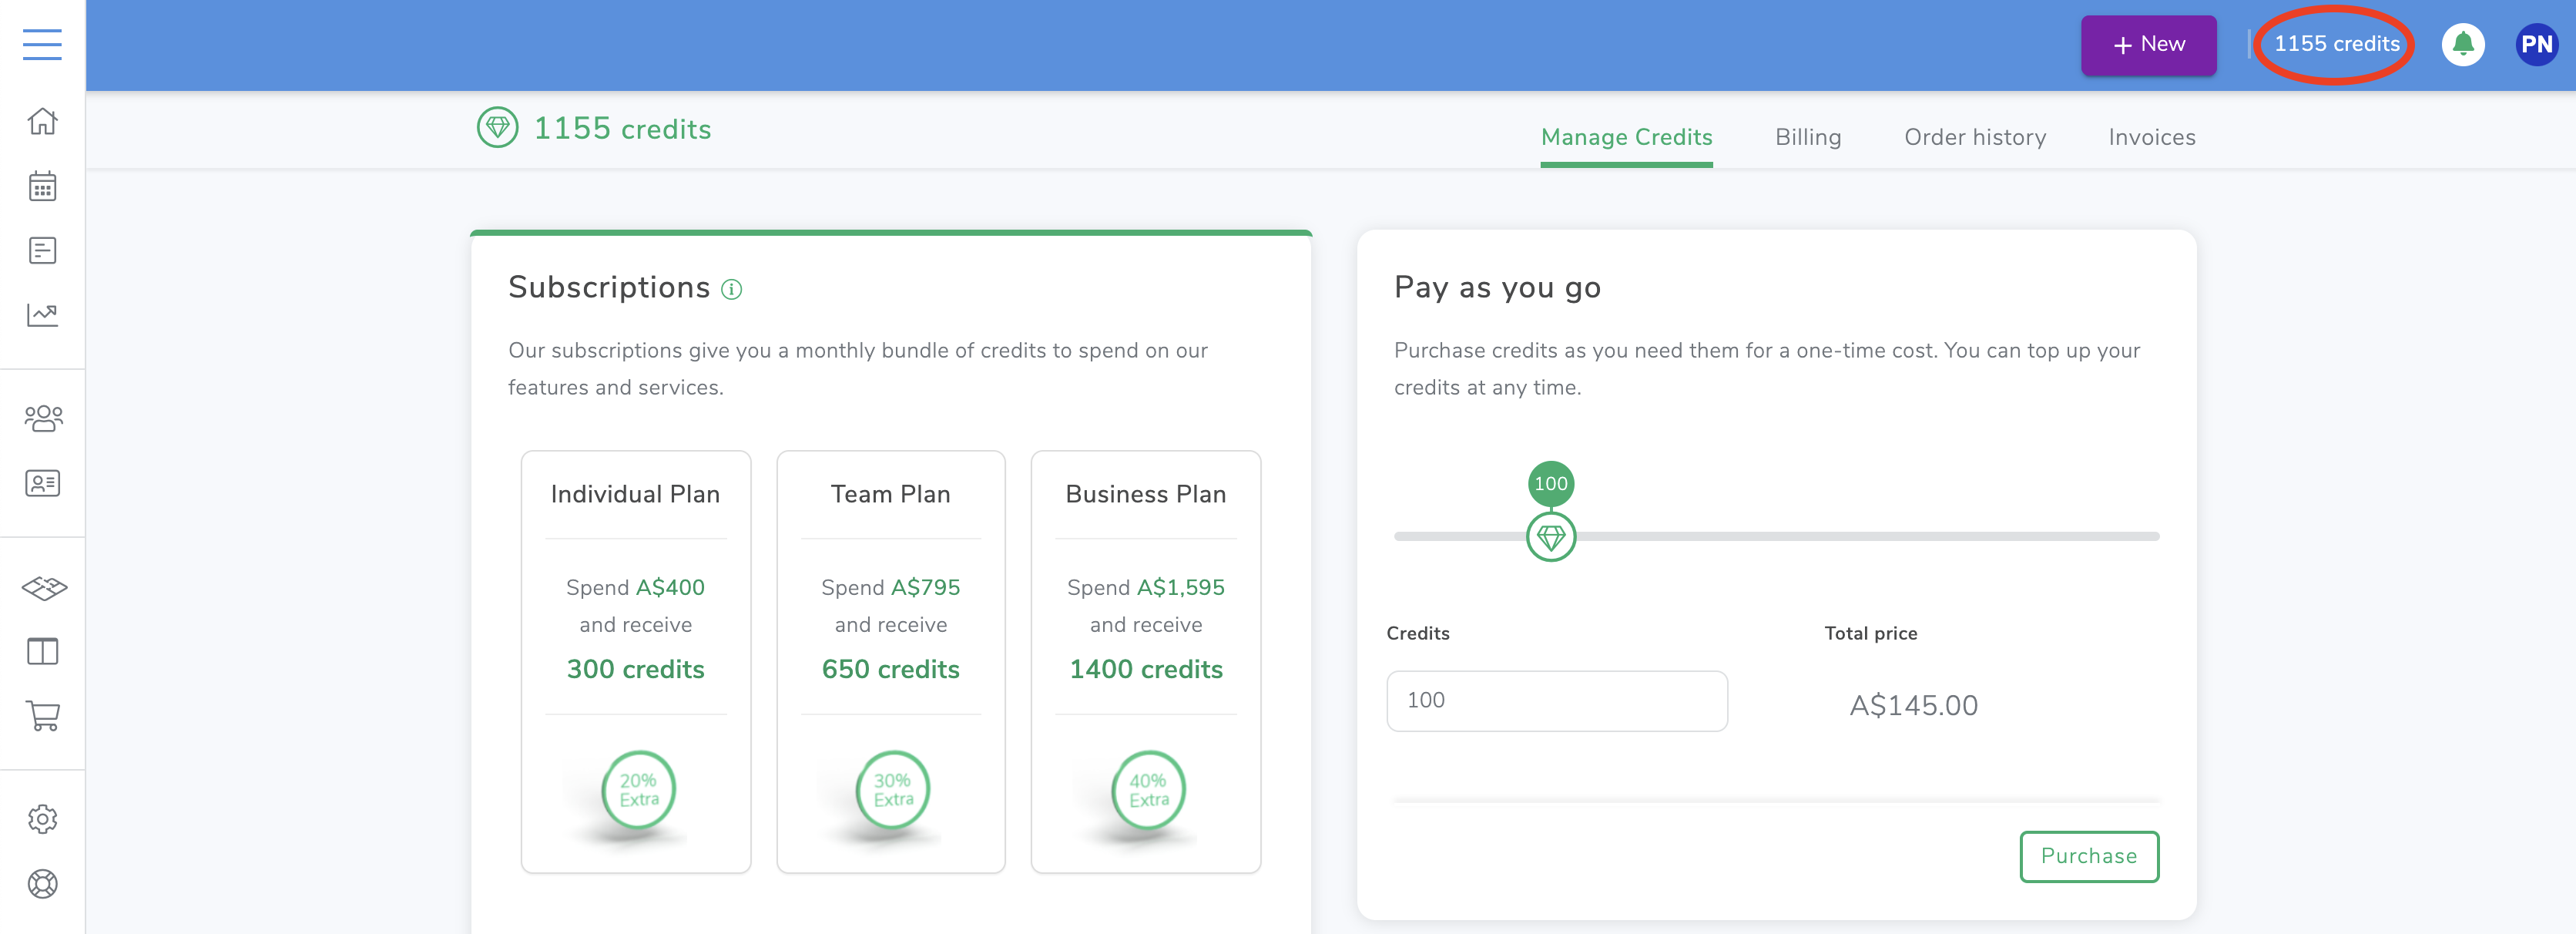Click the diamond icon beside 1155 credits
Screen dimensions: 2576x934
pyautogui.click(x=497, y=127)
